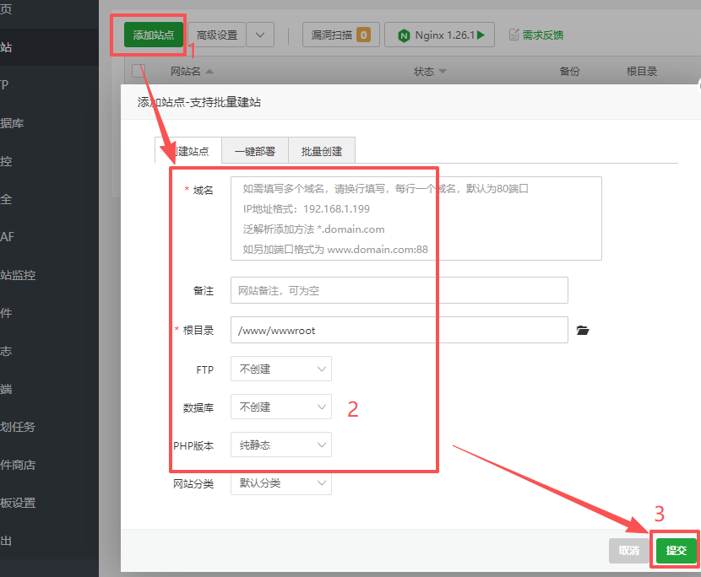
Task: Open 高级设置 button
Action: [x=217, y=35]
